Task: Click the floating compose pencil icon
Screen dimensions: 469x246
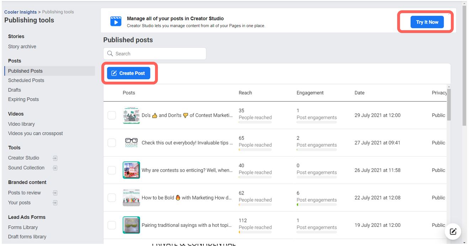Action: 453,232
